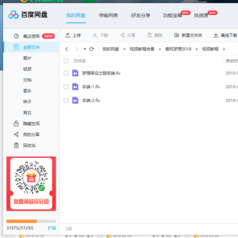Open the navigation history dropdown arrow
Viewport: 238px width, 238px height.
pyautogui.click(x=85, y=49)
